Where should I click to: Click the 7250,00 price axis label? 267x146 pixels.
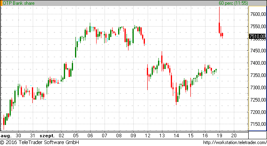coord(258,100)
